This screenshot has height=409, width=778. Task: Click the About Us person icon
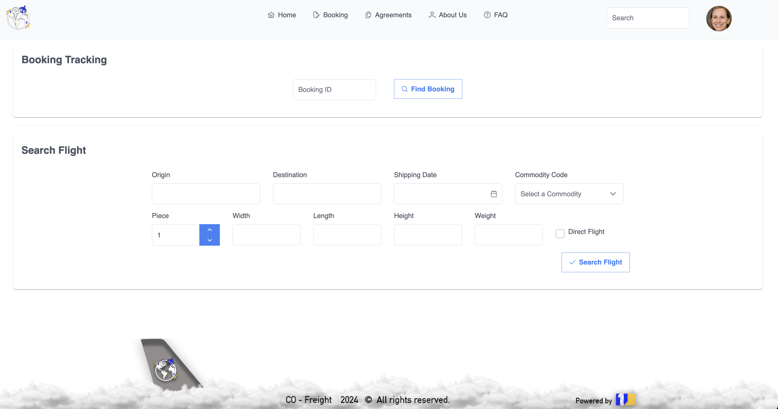[x=431, y=15]
